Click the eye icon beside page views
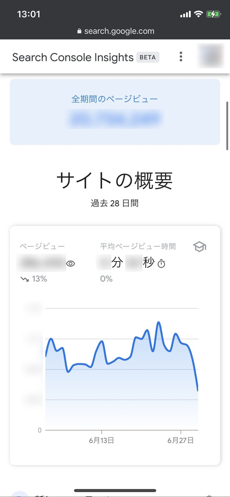 click(x=71, y=263)
